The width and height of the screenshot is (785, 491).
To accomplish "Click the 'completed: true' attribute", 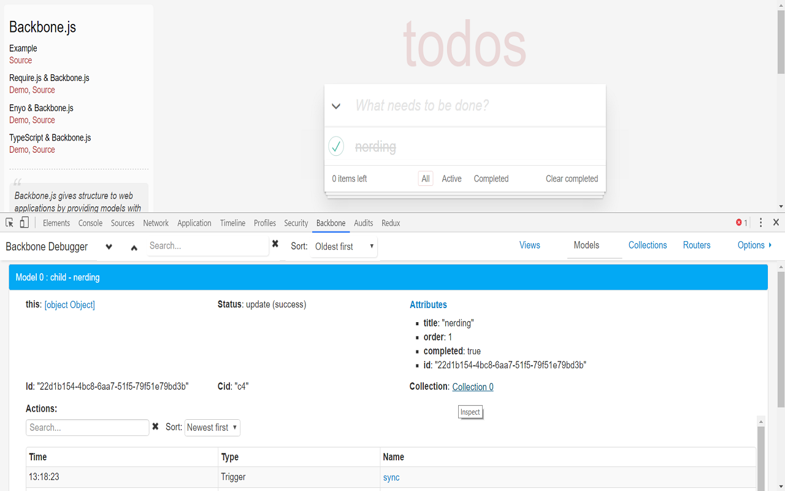I will [x=452, y=351].
